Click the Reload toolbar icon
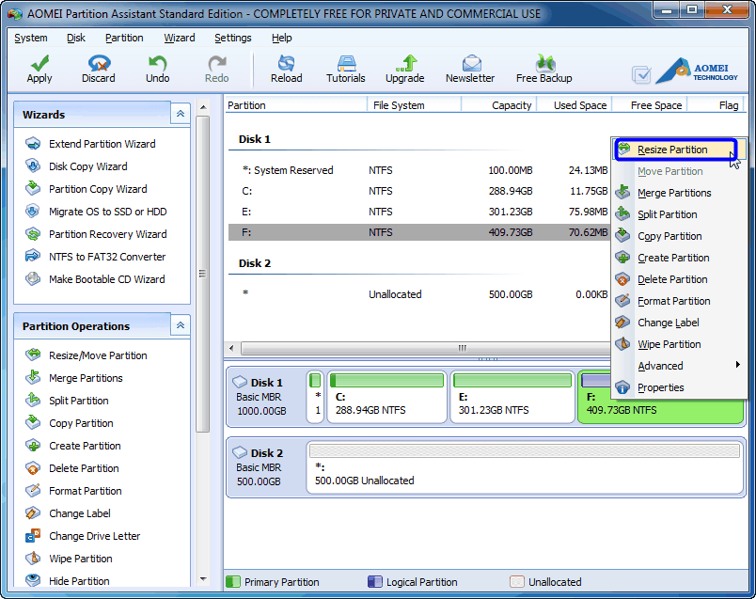 287,63
